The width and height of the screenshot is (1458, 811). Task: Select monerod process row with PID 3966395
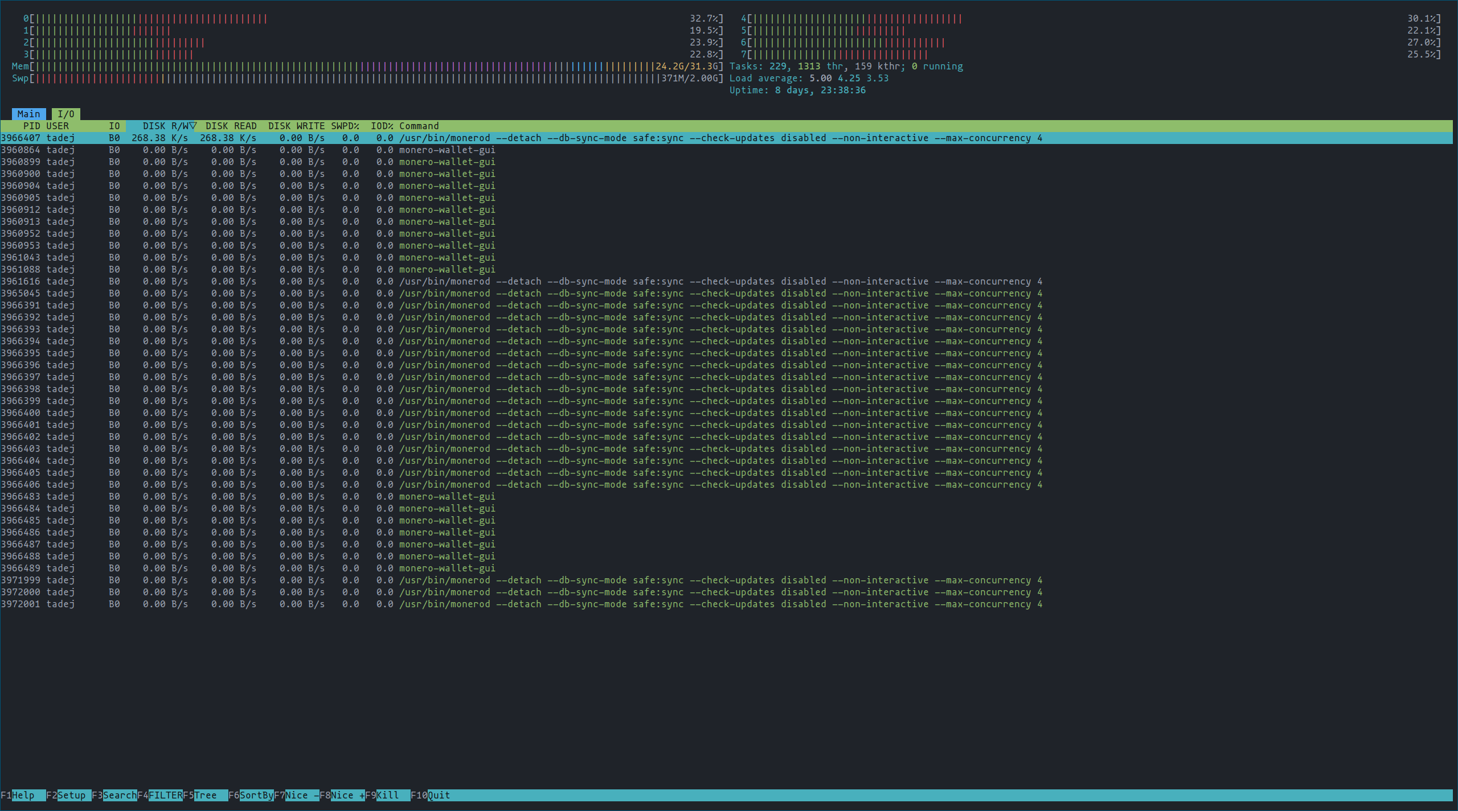click(727, 353)
